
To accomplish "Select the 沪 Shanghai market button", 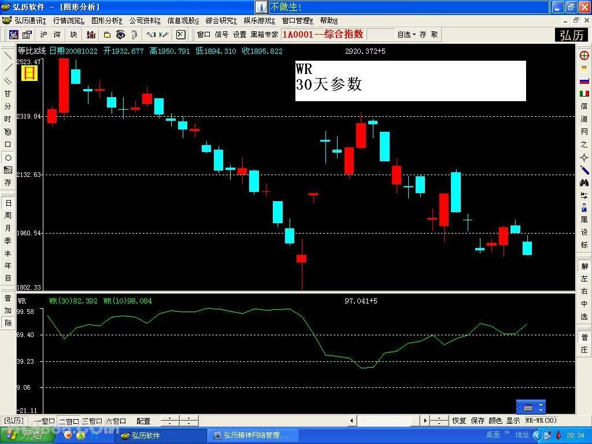I will tap(44, 35).
